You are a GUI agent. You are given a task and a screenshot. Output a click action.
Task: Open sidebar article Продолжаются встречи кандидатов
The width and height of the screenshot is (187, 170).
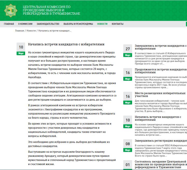161,71
